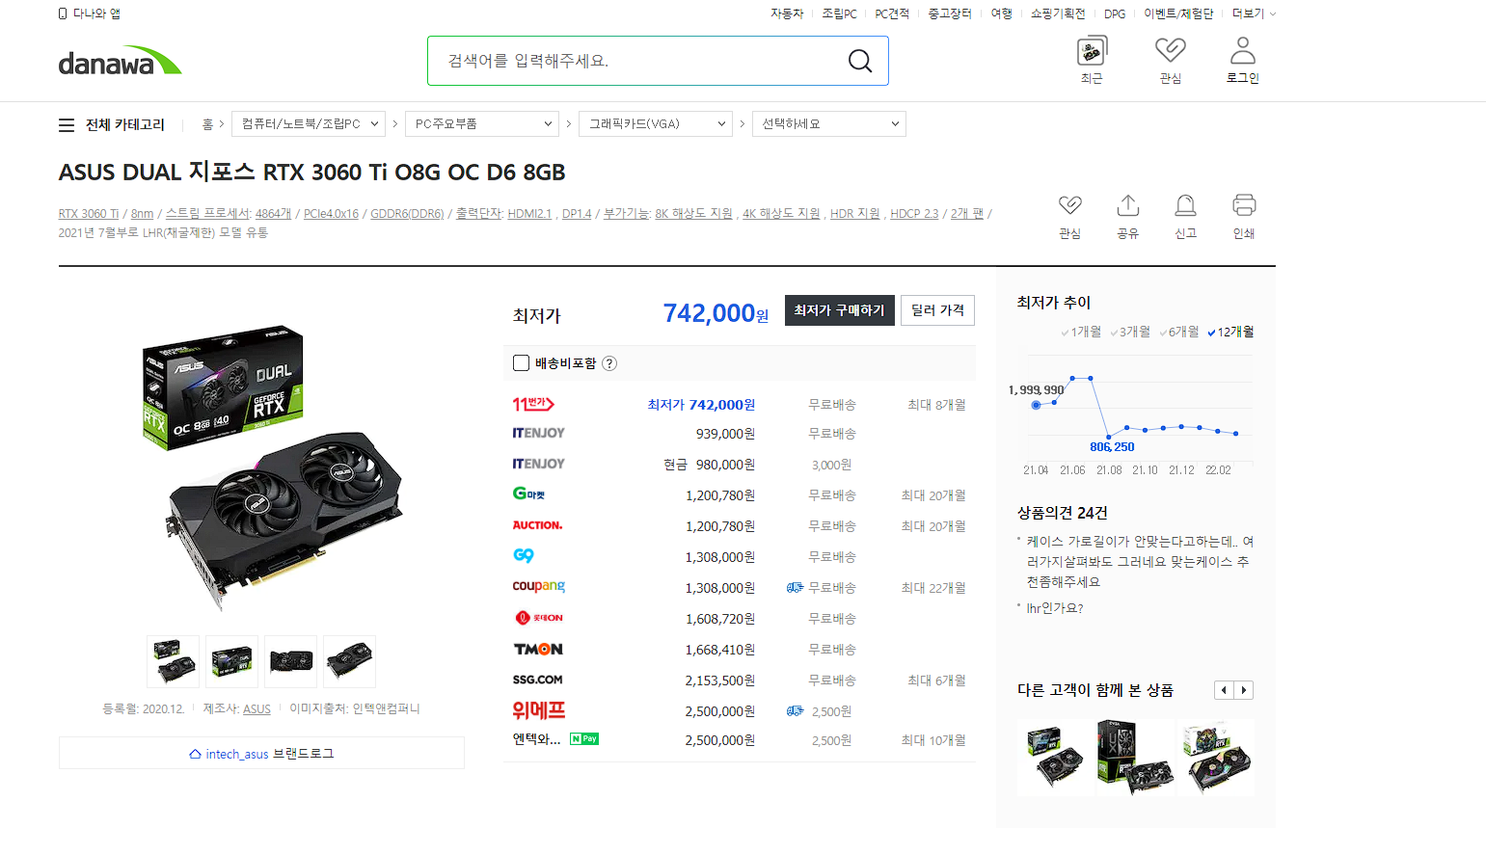Viewport: 1486px width, 854px height.
Task: Open the 그래픽카드(VGA) category dropdown
Action: [x=656, y=123]
